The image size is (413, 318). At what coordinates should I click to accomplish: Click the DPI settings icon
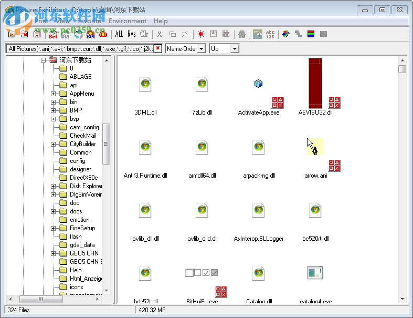(x=65, y=34)
